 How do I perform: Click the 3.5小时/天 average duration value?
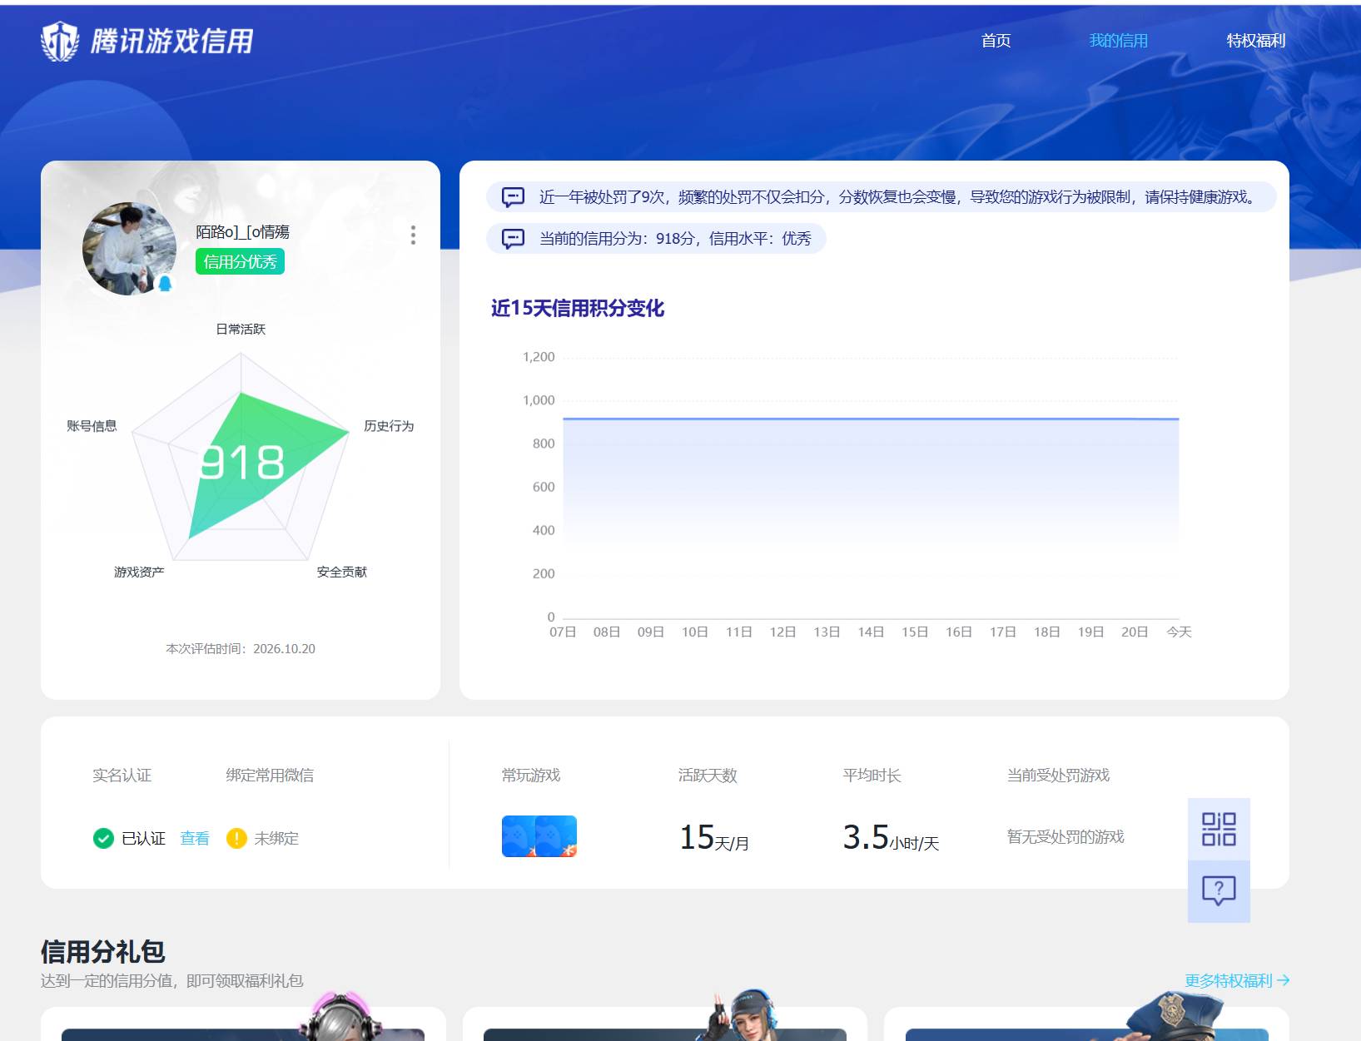[891, 837]
